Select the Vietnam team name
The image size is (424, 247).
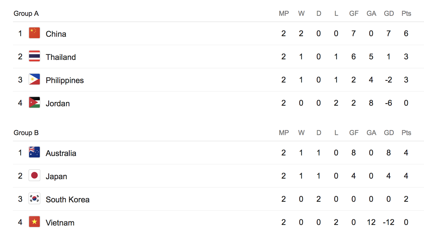click(60, 223)
